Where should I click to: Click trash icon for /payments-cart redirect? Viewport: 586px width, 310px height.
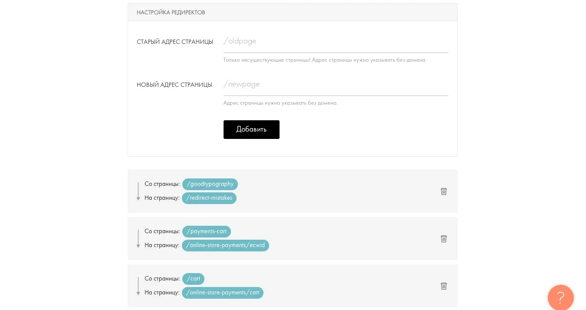coord(444,239)
